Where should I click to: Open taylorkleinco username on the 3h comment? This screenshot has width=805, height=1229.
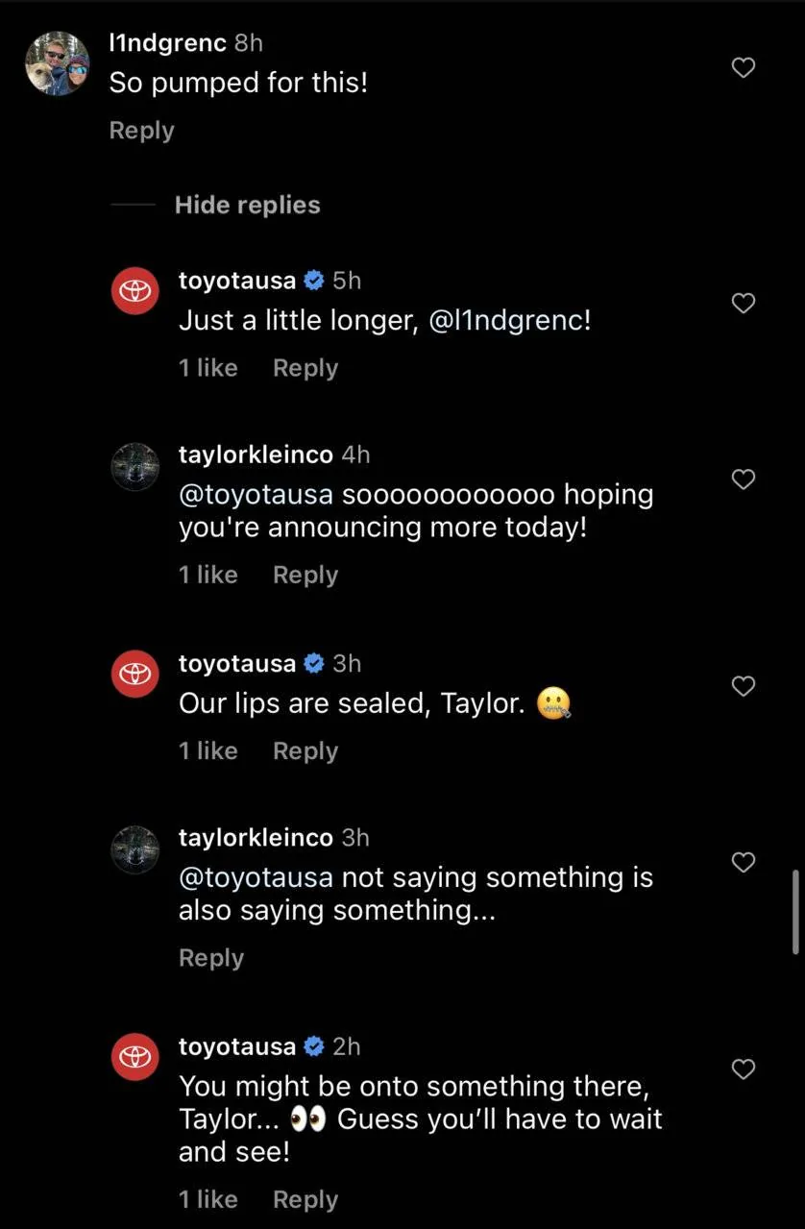[x=256, y=837]
